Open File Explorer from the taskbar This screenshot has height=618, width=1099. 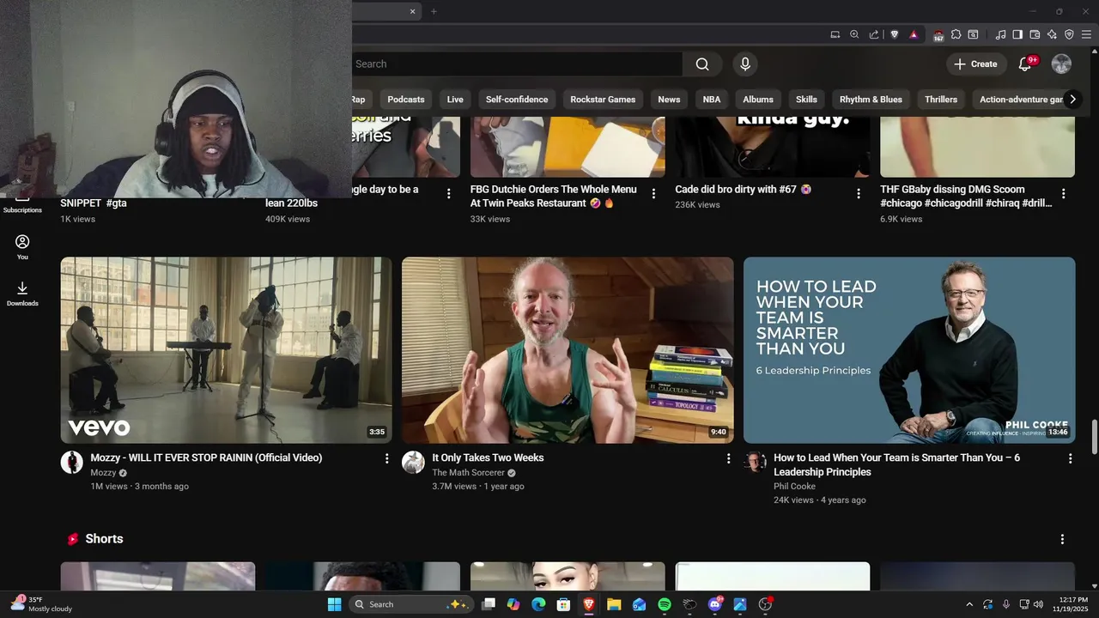click(614, 604)
